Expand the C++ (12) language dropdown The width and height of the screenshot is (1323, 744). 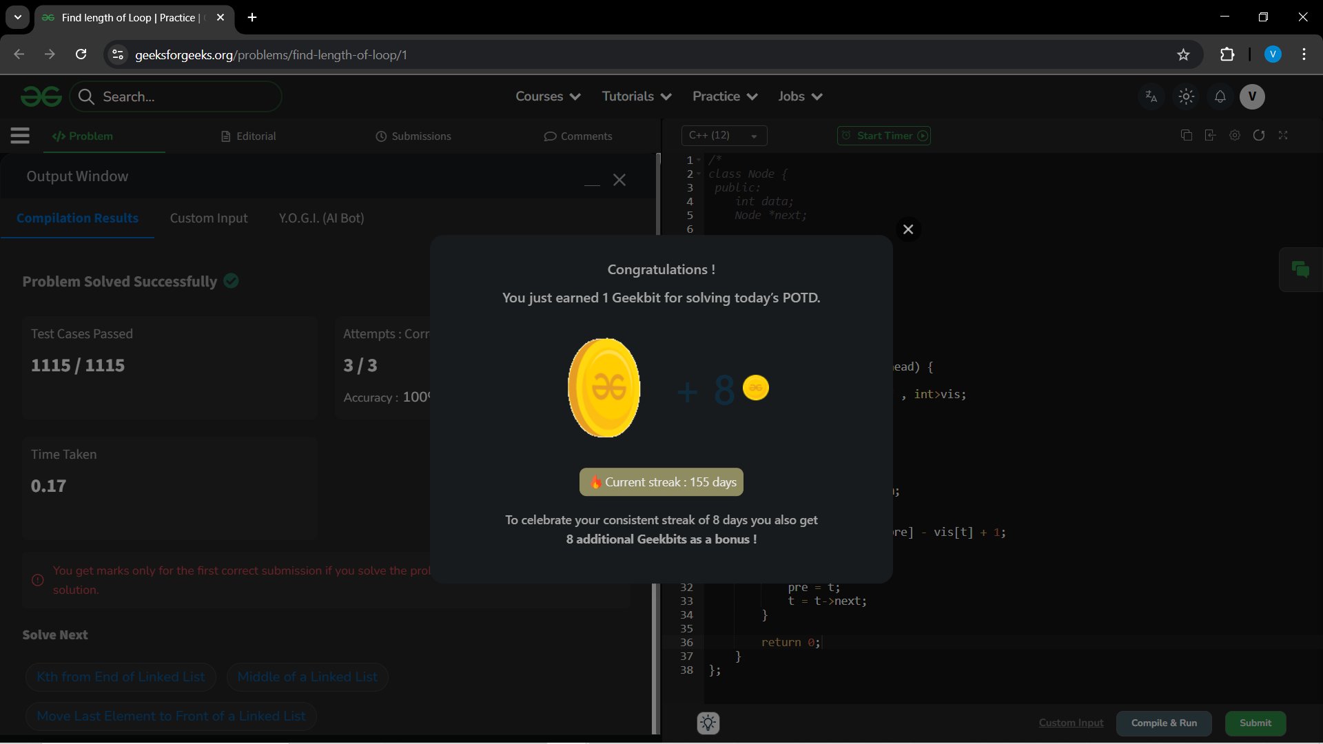click(724, 136)
